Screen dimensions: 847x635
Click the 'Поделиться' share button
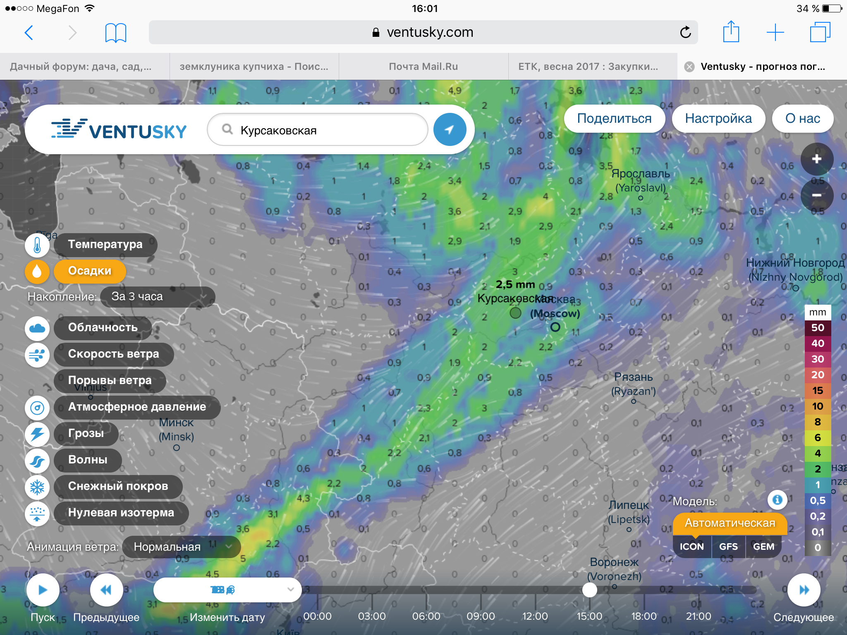(x=614, y=119)
